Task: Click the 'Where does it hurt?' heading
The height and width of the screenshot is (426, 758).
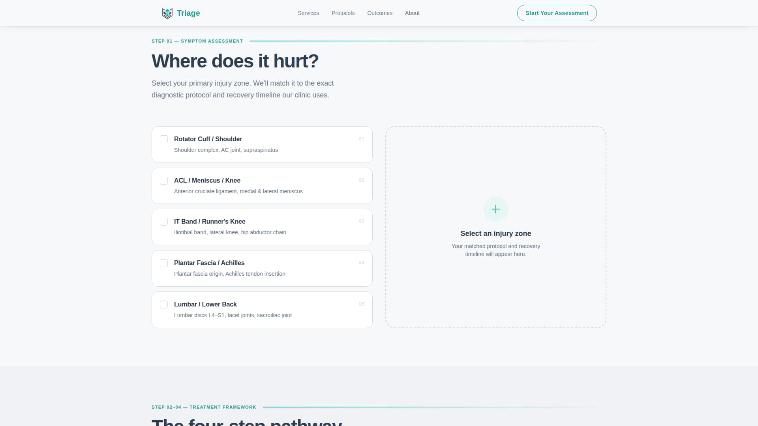Action: pos(235,61)
